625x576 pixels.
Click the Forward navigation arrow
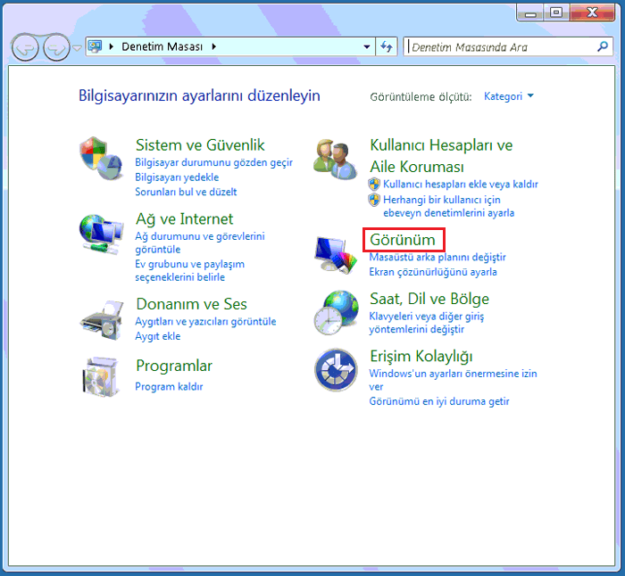pyautogui.click(x=56, y=48)
